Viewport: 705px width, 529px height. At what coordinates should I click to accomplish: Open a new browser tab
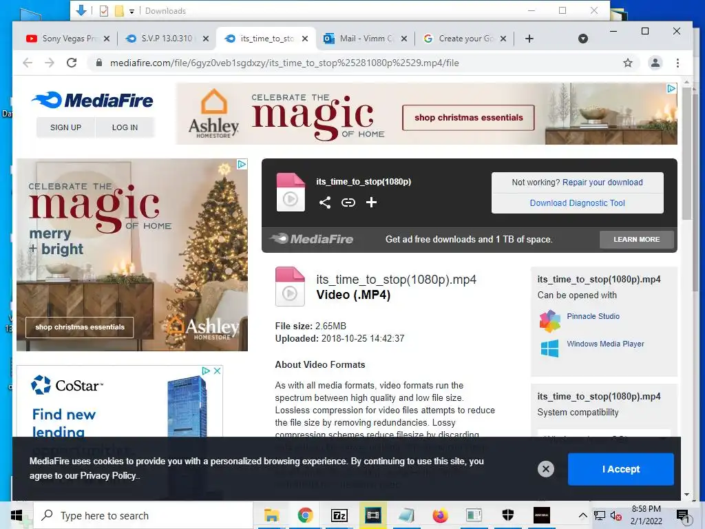coord(529,39)
